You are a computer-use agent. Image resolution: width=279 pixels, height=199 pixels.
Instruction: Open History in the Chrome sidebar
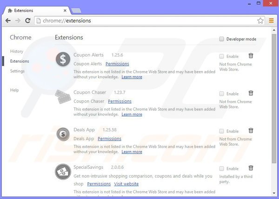click(17, 51)
